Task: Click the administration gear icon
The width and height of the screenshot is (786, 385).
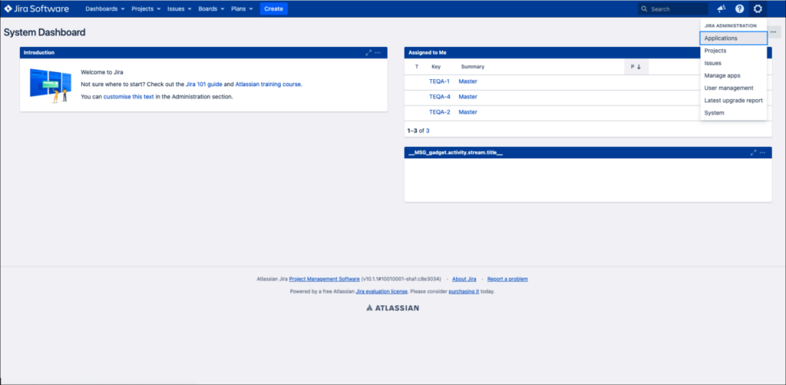Action: [x=758, y=8]
